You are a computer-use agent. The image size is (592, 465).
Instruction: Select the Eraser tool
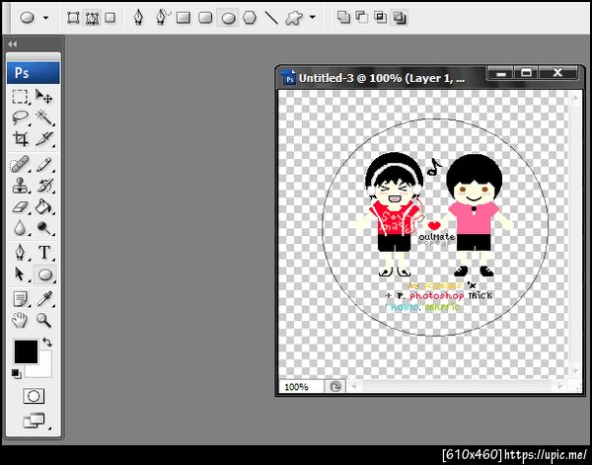[20, 207]
